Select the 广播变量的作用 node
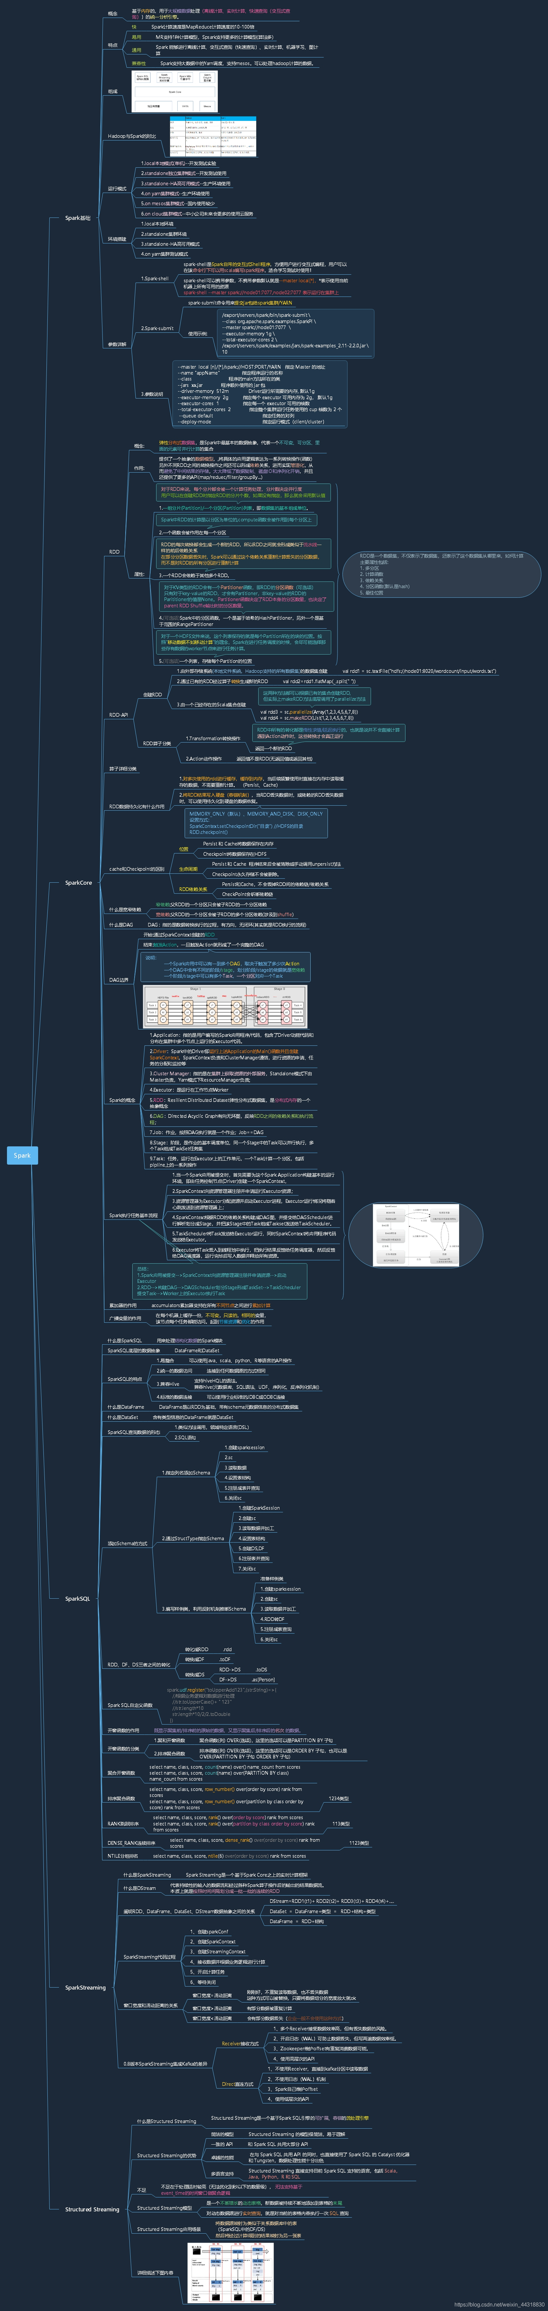548x2311 pixels. coord(125,1319)
